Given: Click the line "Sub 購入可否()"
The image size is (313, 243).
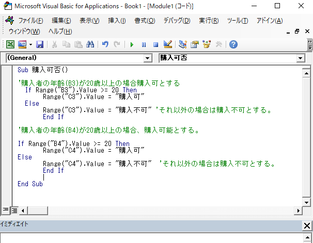Looking at the screenshot, I should (x=43, y=70).
